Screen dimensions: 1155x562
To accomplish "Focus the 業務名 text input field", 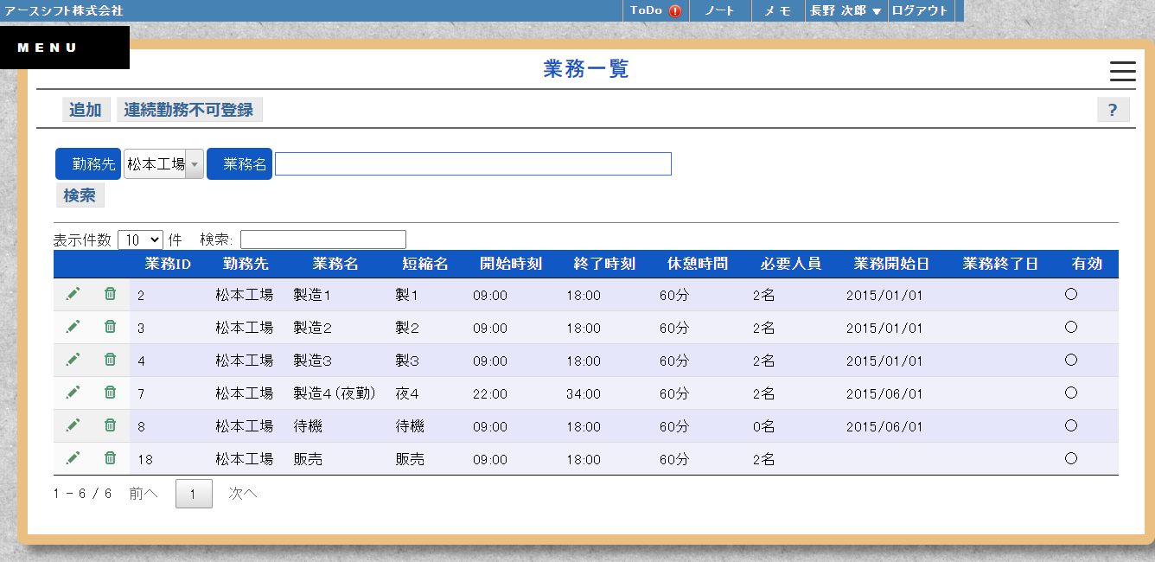I will (x=473, y=163).
